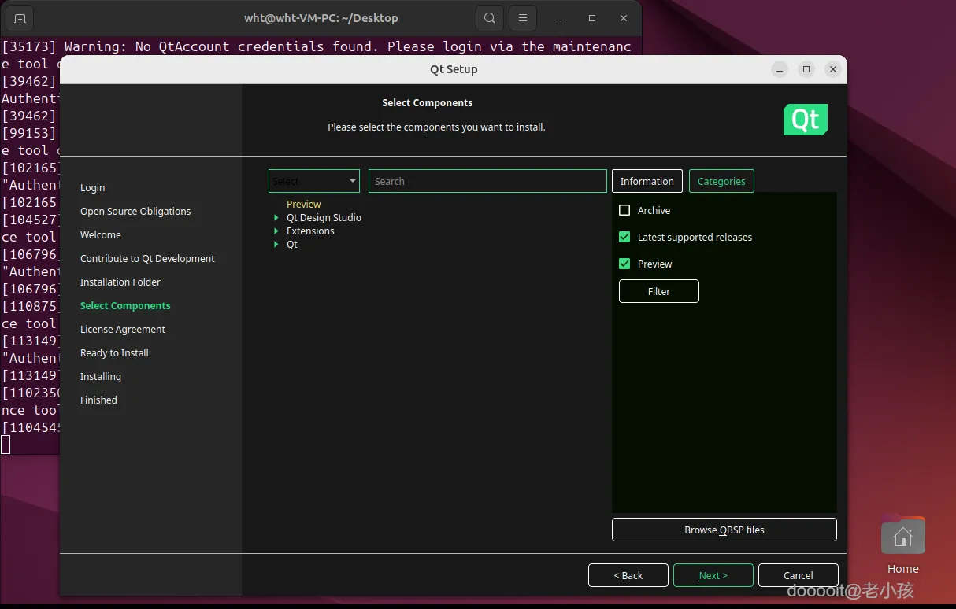The image size is (956, 609).
Task: Open the Select dropdown
Action: pos(314,181)
